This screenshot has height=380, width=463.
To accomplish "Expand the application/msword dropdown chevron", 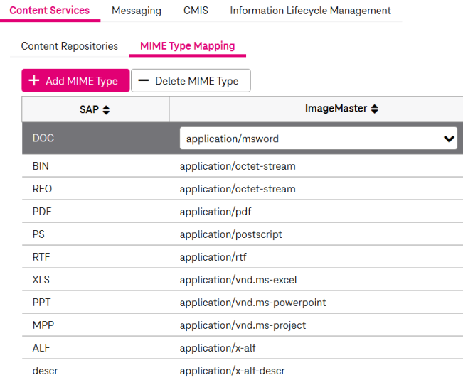I will click(x=449, y=139).
